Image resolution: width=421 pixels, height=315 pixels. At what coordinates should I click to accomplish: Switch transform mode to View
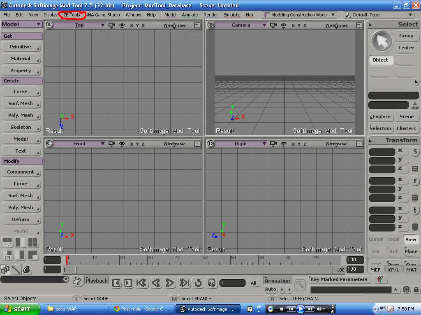(411, 240)
